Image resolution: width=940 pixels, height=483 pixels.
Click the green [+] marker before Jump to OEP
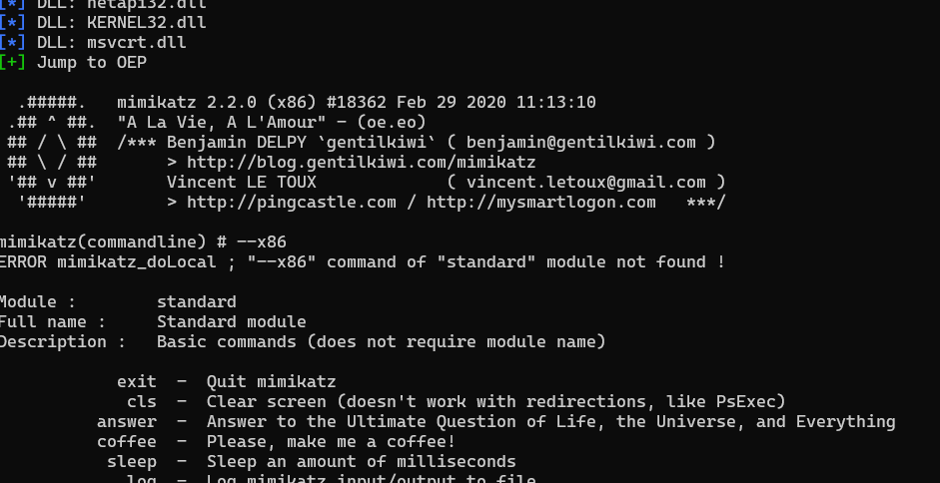12,62
